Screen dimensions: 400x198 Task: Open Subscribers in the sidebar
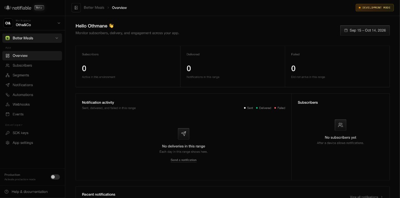(32, 65)
